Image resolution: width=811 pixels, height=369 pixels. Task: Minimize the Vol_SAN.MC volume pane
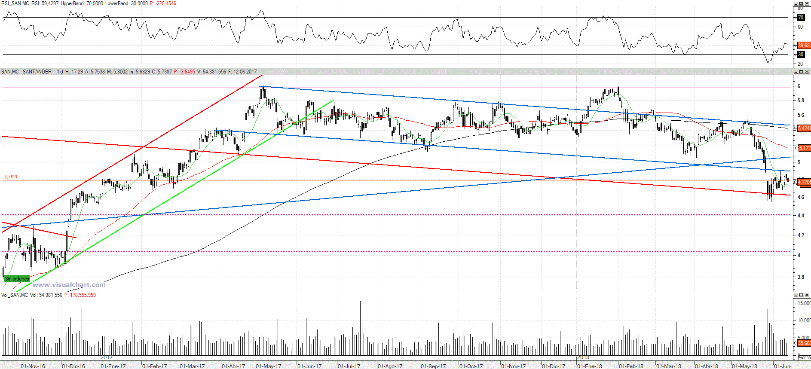795,295
